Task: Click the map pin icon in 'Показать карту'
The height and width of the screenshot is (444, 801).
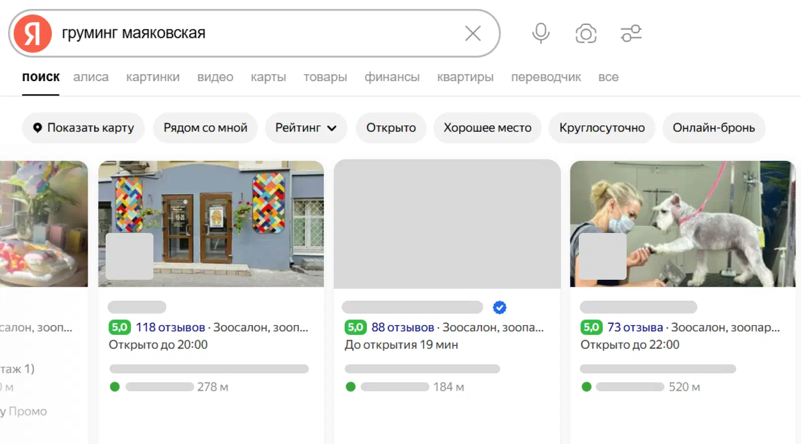Action: 37,128
